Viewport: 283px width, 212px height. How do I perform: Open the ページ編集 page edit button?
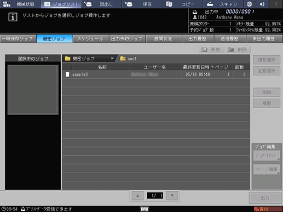267,169
